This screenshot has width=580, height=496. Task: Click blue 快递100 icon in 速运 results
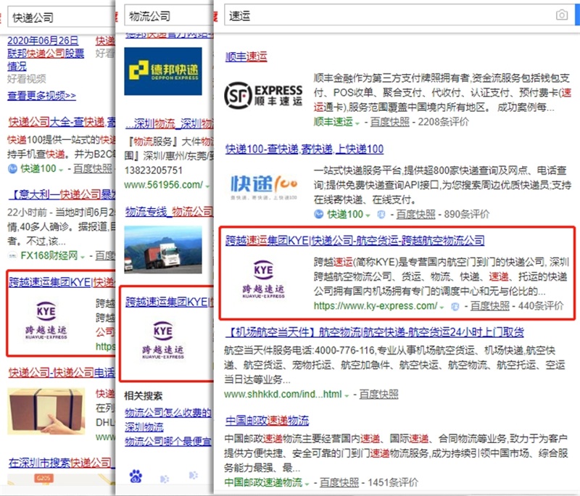[x=318, y=214]
